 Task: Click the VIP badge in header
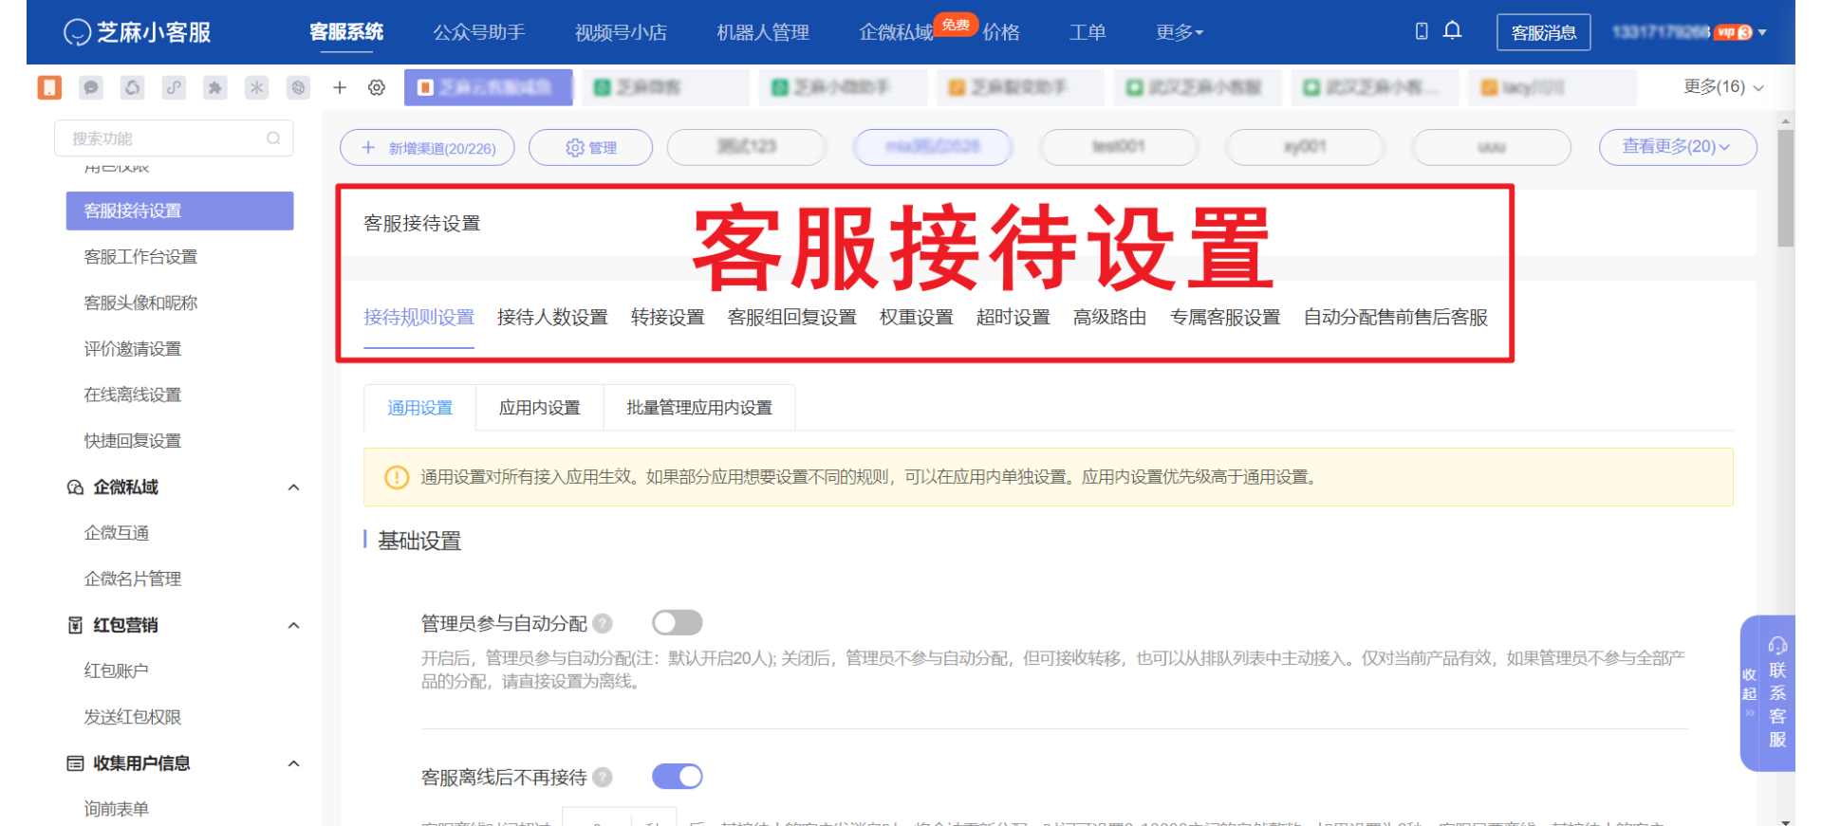[x=1734, y=32]
